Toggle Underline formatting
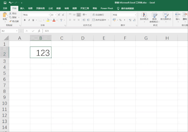This screenshot has height=132, width=188. [x=33, y=20]
